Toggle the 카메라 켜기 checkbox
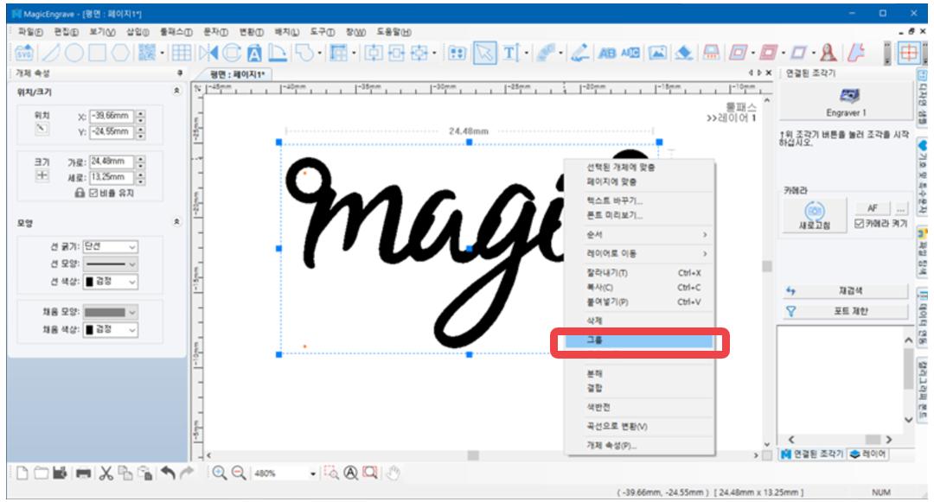Image resolution: width=934 pixels, height=502 pixels. pos(859,223)
